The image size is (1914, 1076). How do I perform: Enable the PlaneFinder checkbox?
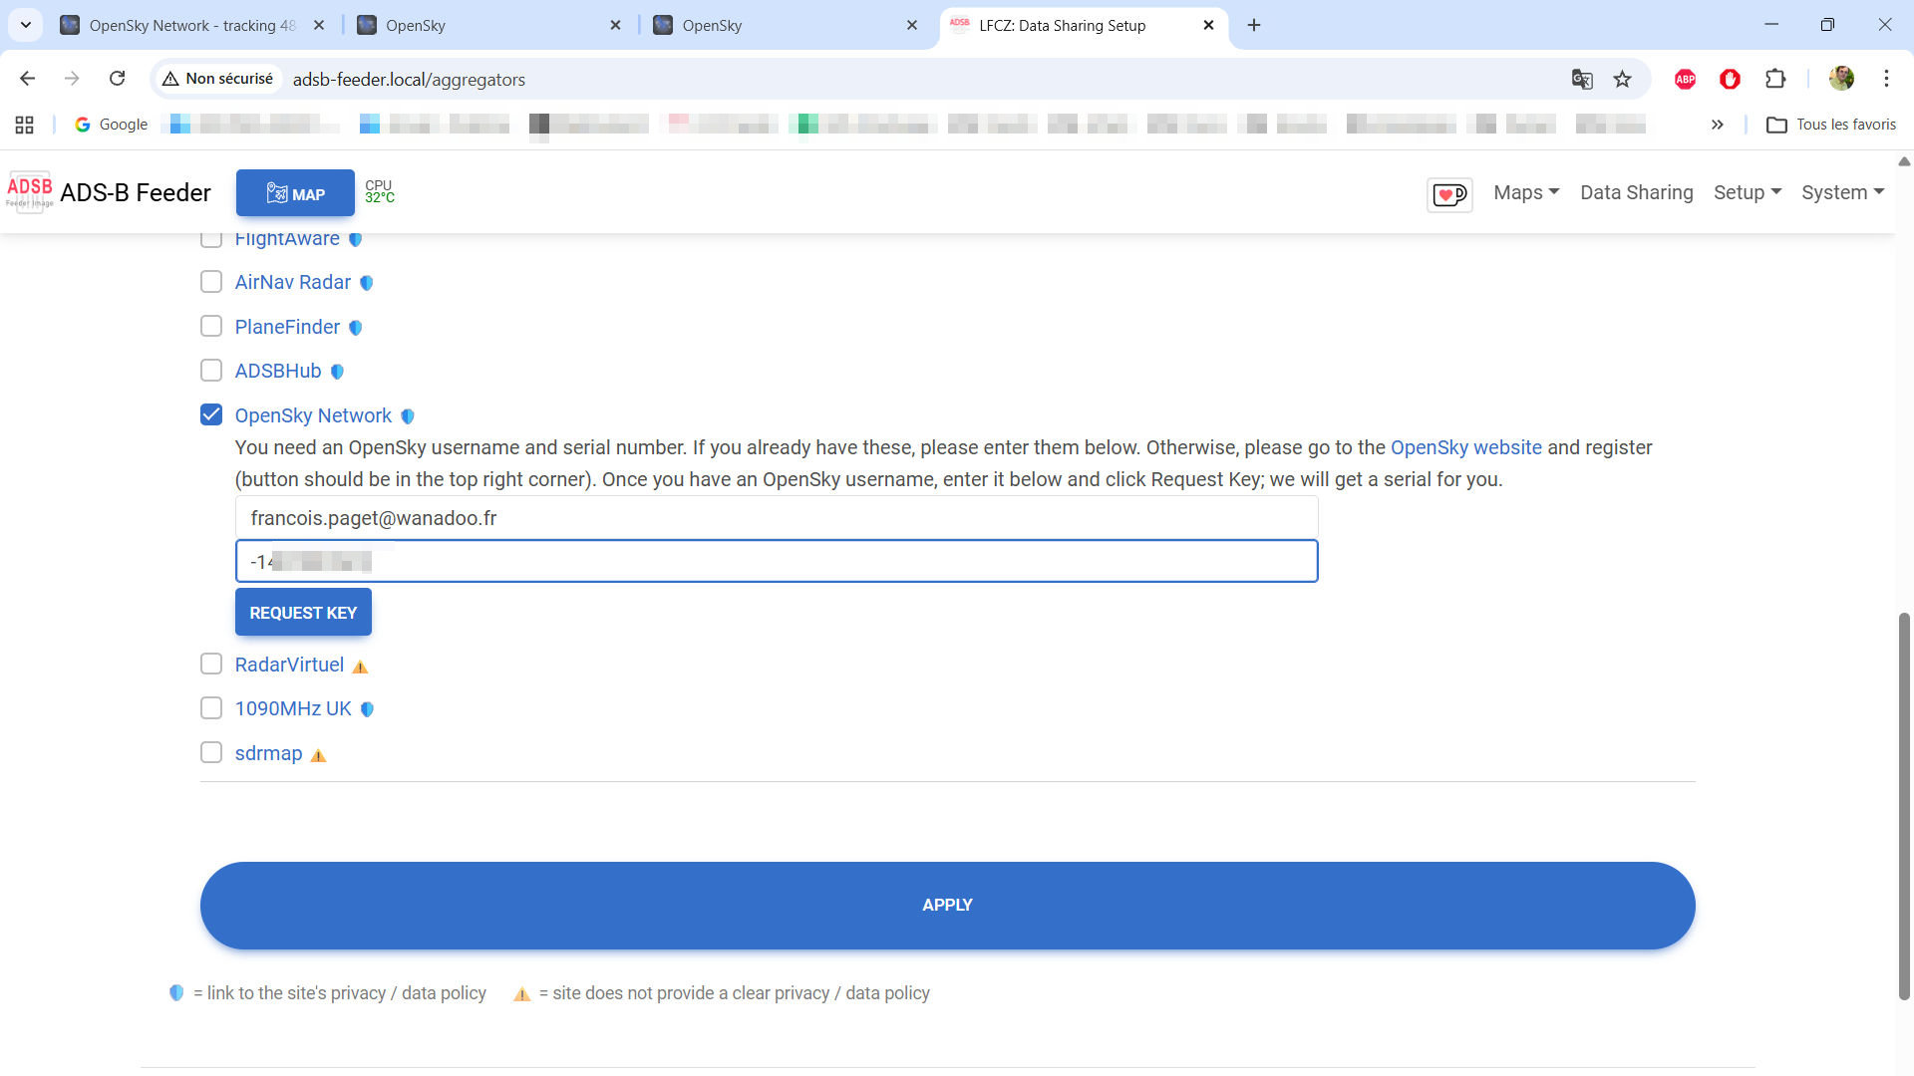pyautogui.click(x=211, y=327)
